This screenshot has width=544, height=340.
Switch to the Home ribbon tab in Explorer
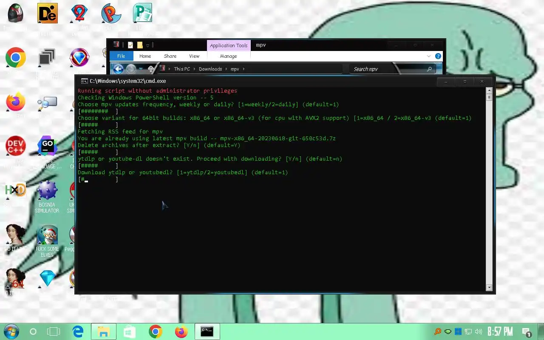pos(145,56)
